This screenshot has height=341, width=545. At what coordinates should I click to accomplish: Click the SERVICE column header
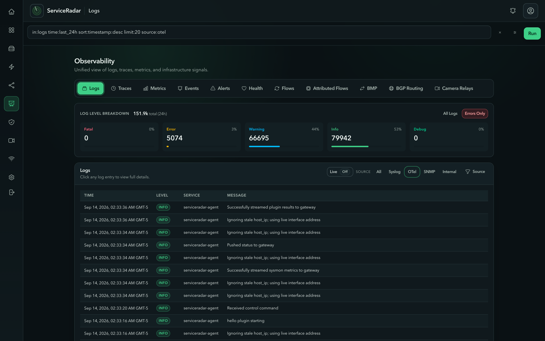tap(192, 195)
